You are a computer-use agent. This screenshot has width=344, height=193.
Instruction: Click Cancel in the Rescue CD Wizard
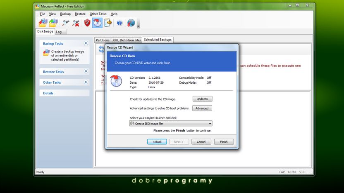click(x=201, y=142)
